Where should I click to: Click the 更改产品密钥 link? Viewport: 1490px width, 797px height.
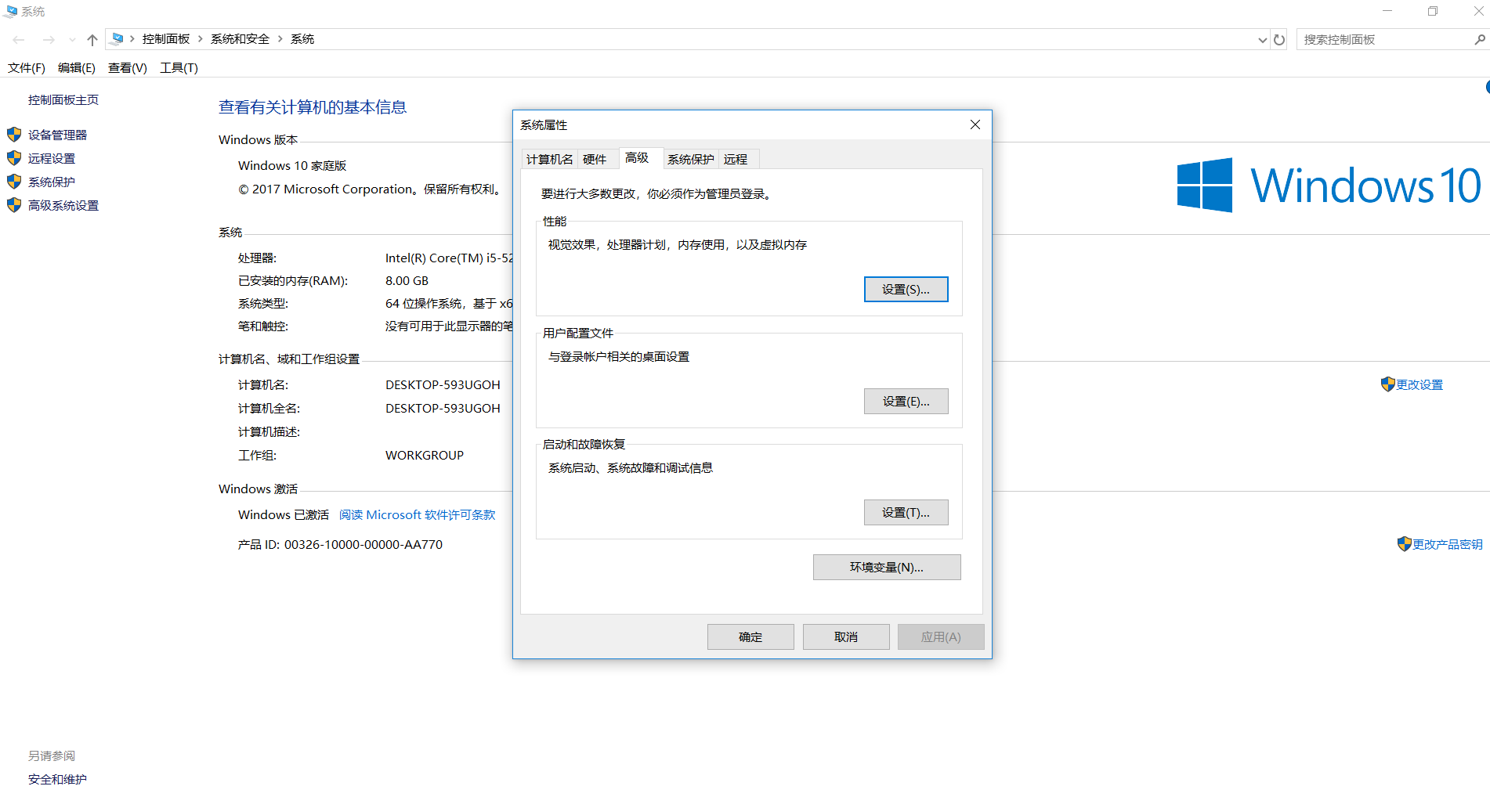point(1448,544)
